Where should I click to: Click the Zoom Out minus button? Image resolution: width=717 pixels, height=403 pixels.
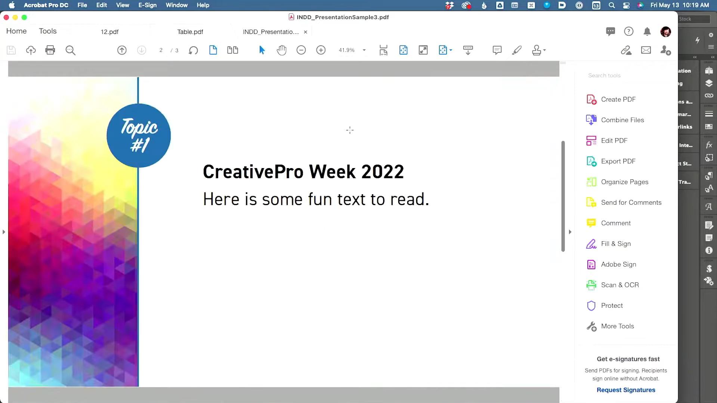click(301, 50)
